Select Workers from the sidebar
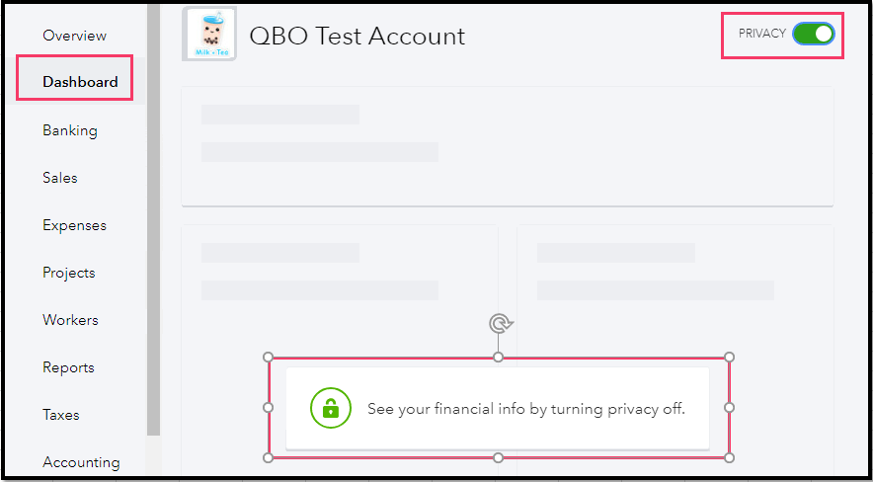 tap(70, 320)
